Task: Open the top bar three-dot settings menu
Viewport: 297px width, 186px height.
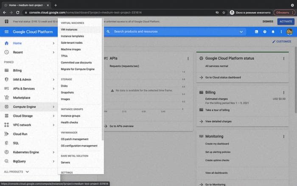Action: (x=281, y=32)
